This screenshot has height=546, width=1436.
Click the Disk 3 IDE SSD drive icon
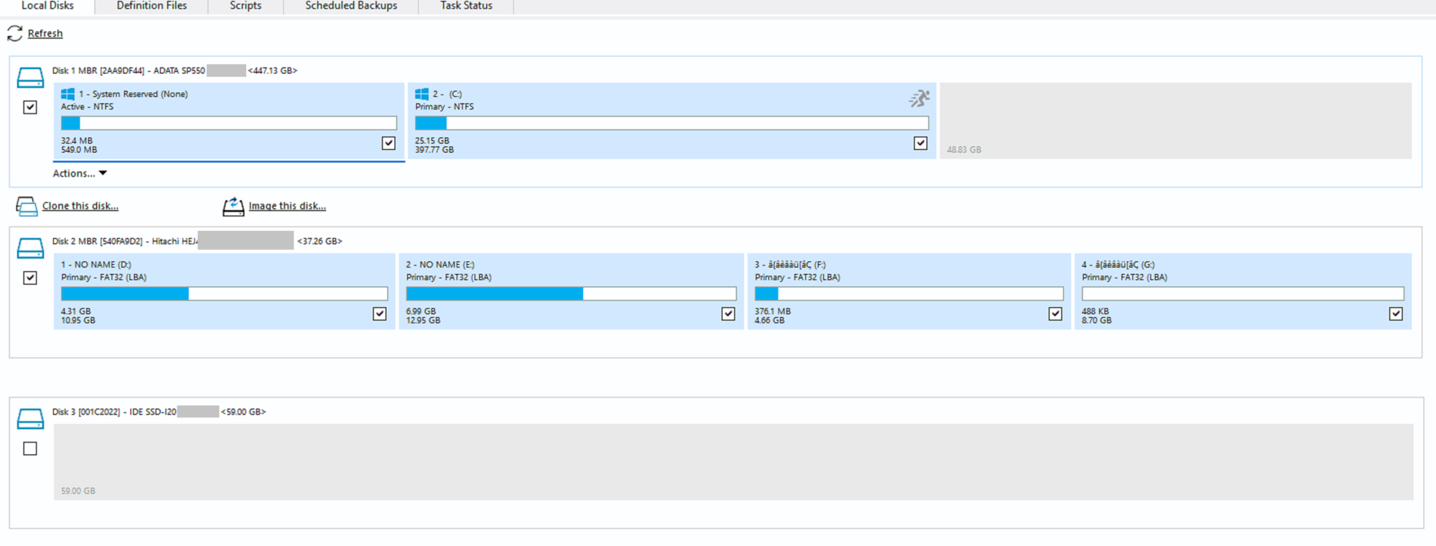(30, 419)
